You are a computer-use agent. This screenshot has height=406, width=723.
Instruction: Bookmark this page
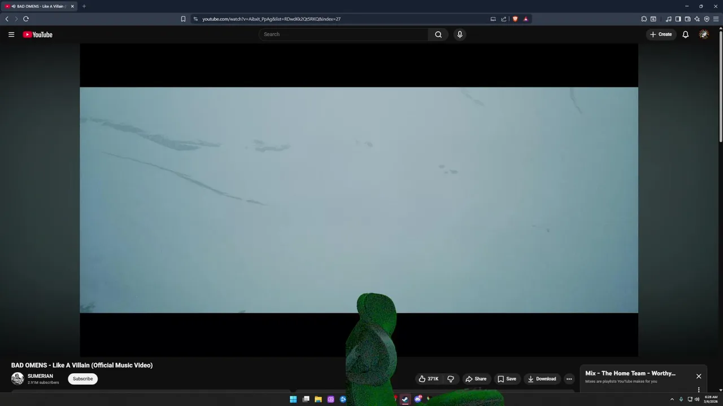pos(183,19)
